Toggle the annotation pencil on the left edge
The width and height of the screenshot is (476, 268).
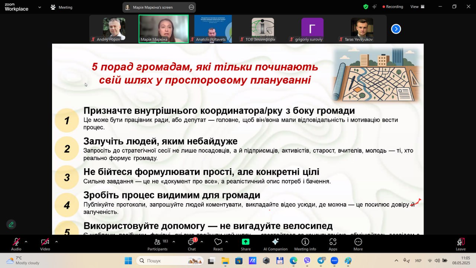tap(11, 224)
